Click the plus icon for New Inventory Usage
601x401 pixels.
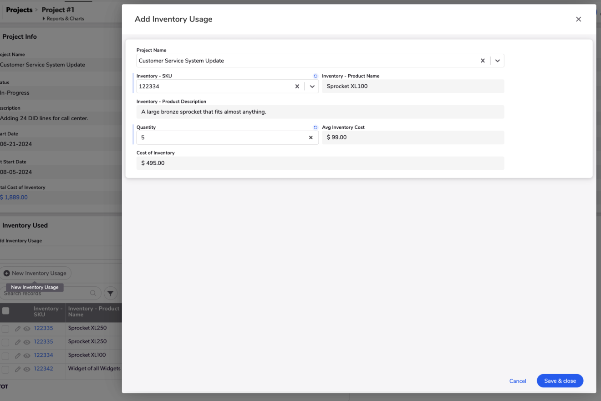pos(7,273)
